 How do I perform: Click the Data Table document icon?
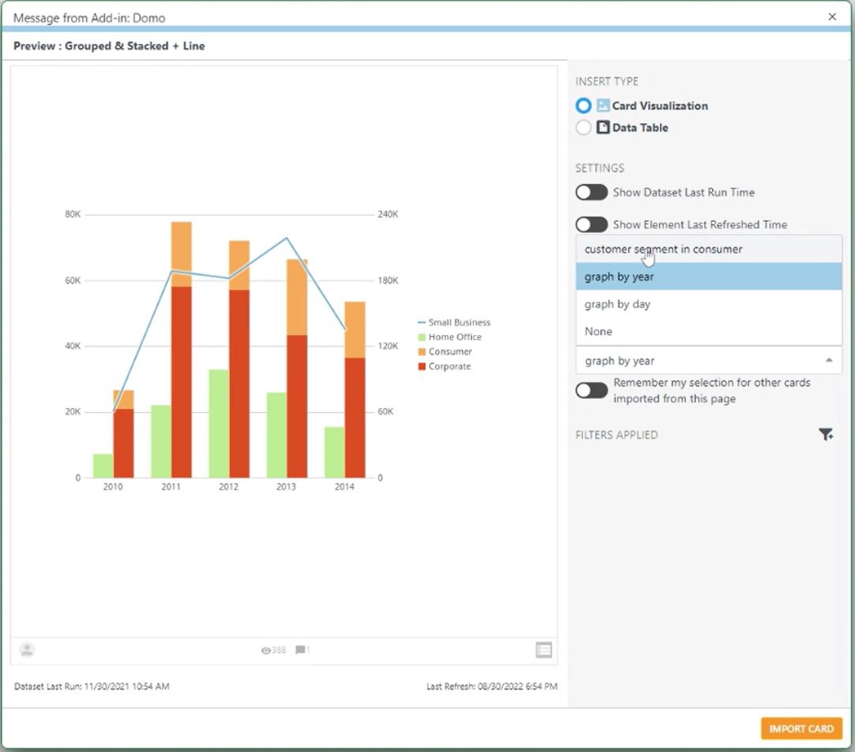click(x=603, y=127)
